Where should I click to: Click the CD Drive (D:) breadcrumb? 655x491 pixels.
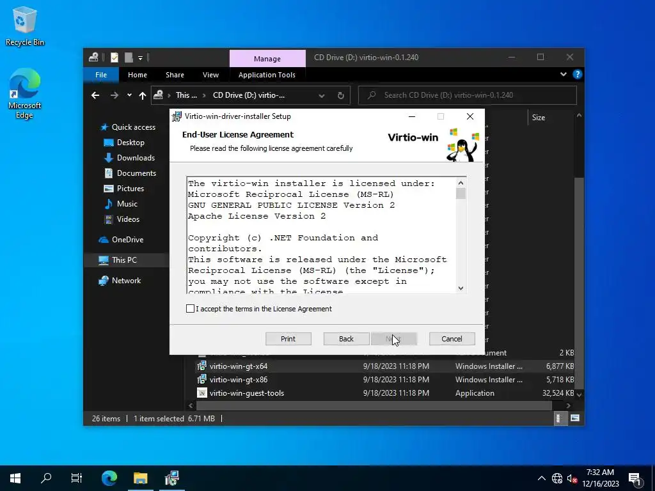coord(249,95)
